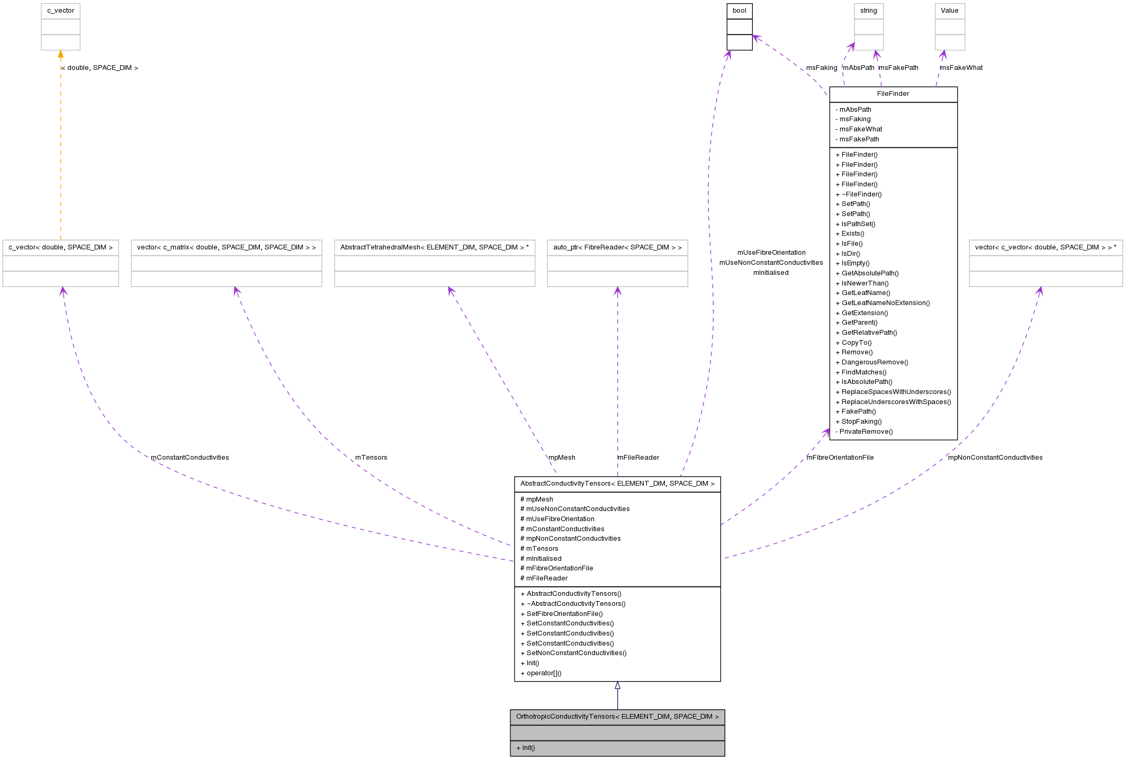Open the FileFinder class node
This screenshot has width=1125, height=760.
893,94
